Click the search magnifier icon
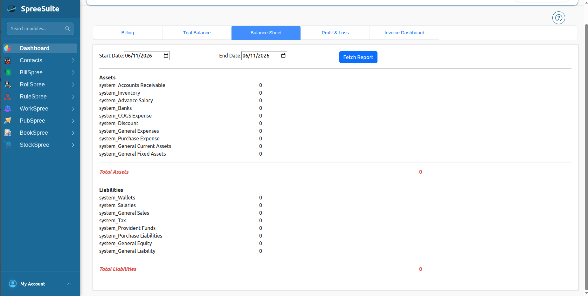Viewport: 588px width, 296px height. point(67,29)
